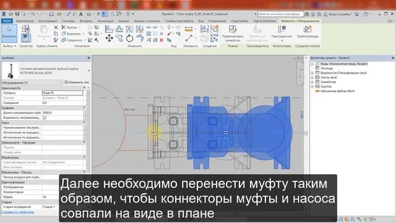The height and width of the screenshot is (223, 396).
Task: Click the shopping cart icon in title bar
Action: 356,14
